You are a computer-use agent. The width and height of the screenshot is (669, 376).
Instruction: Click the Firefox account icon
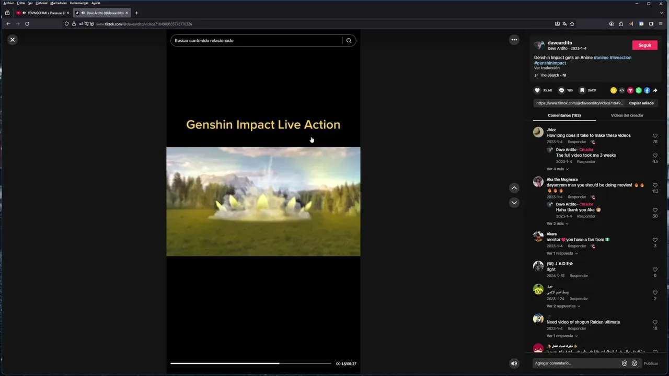click(612, 24)
